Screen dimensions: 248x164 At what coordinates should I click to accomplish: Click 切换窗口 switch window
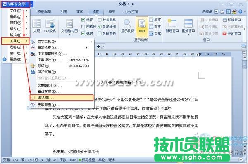232,20
